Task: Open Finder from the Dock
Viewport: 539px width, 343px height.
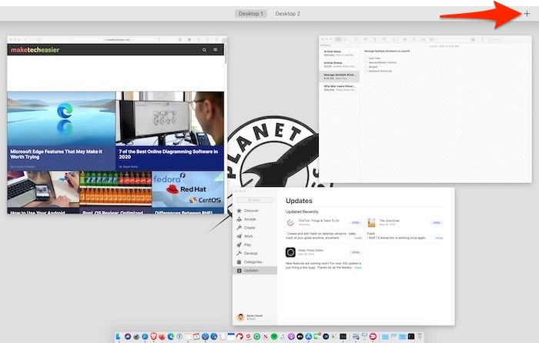Action: coord(118,337)
